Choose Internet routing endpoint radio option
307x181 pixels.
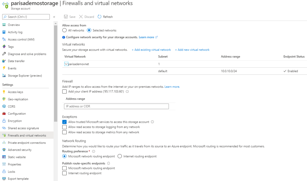120,156
